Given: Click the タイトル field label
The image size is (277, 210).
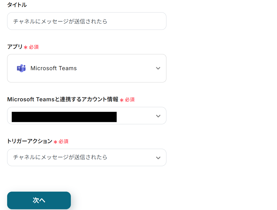Looking at the screenshot, I should tap(17, 5).
